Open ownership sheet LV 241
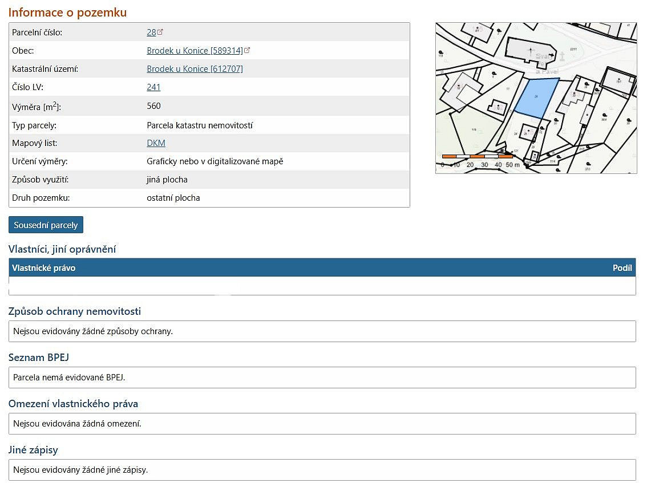Viewport: 647px width, 483px height. 153,87
